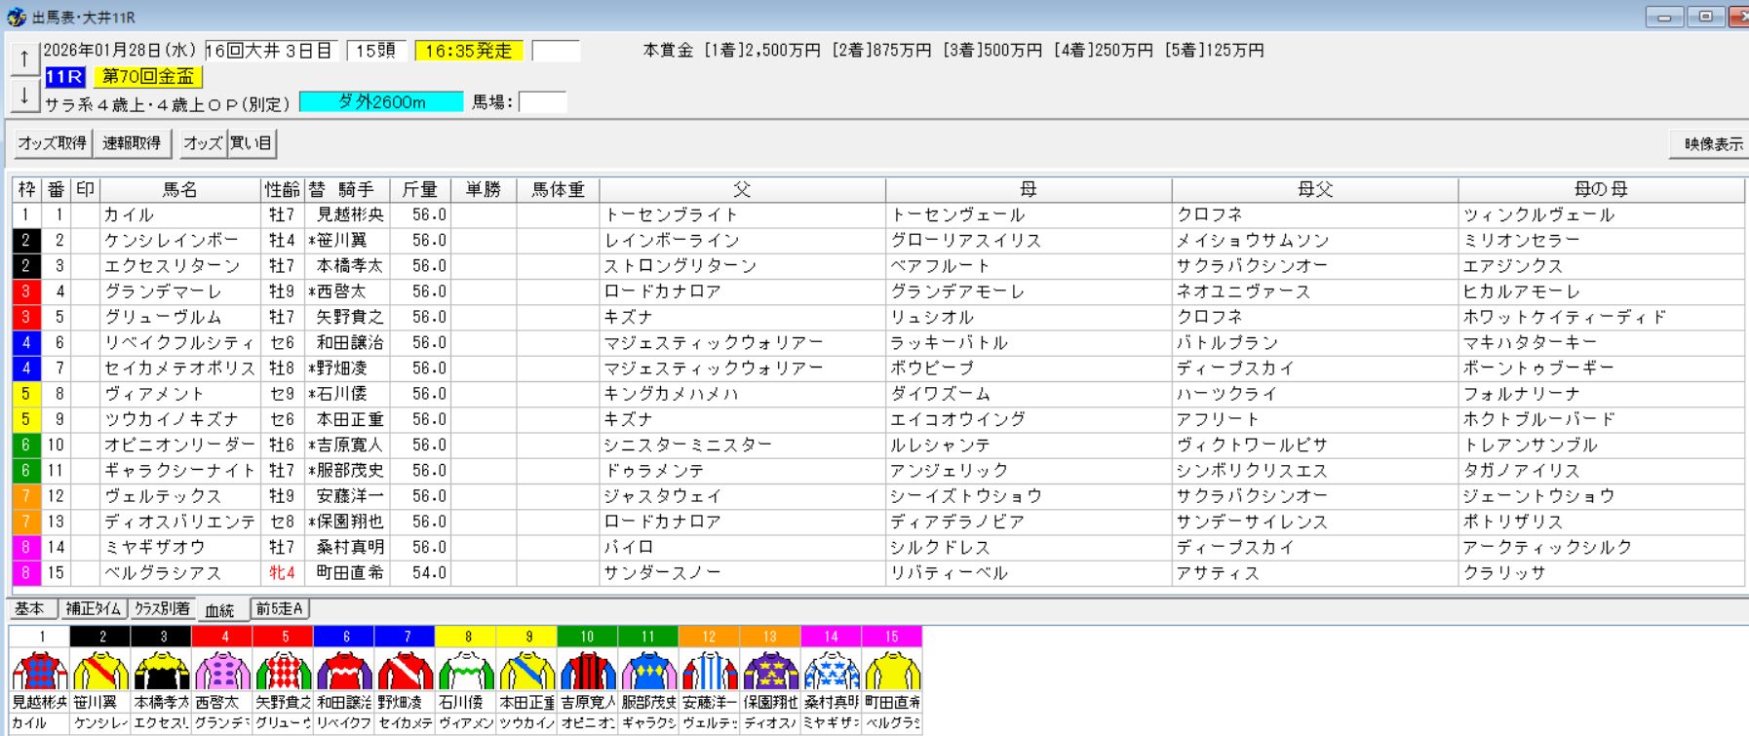Click the black-red striped silk of 吉原寛人
This screenshot has height=736, width=1749.
(x=587, y=672)
